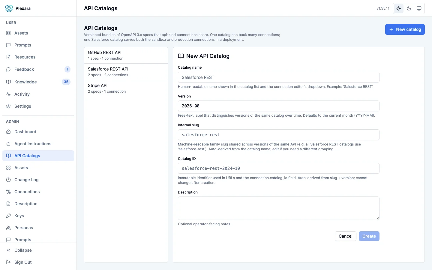432x270 pixels.
Task: Select the Stripe API catalog
Action: pyautogui.click(x=126, y=88)
